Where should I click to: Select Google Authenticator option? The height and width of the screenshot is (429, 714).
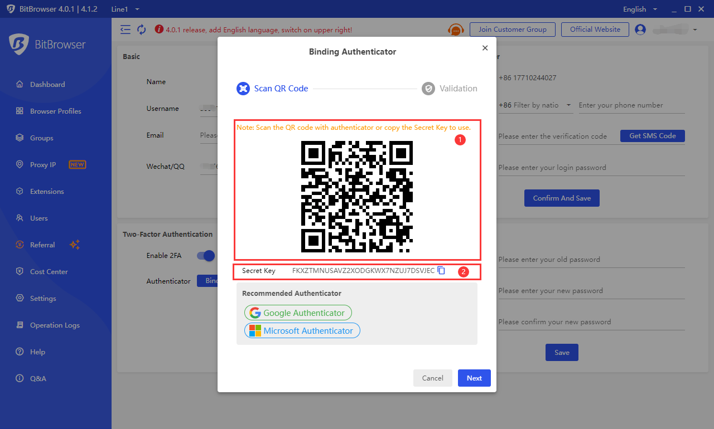(298, 313)
